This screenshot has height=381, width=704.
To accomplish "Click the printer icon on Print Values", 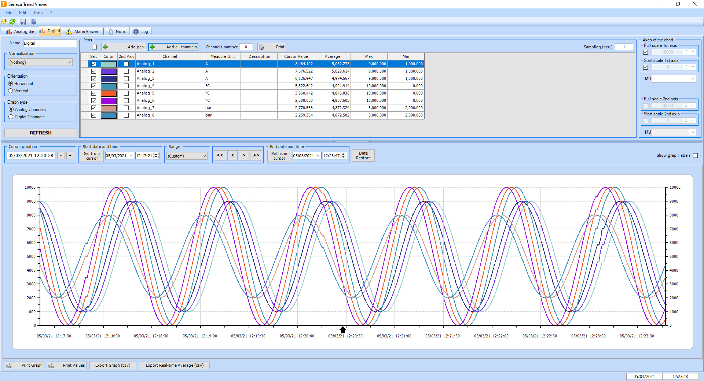I will tap(51, 365).
